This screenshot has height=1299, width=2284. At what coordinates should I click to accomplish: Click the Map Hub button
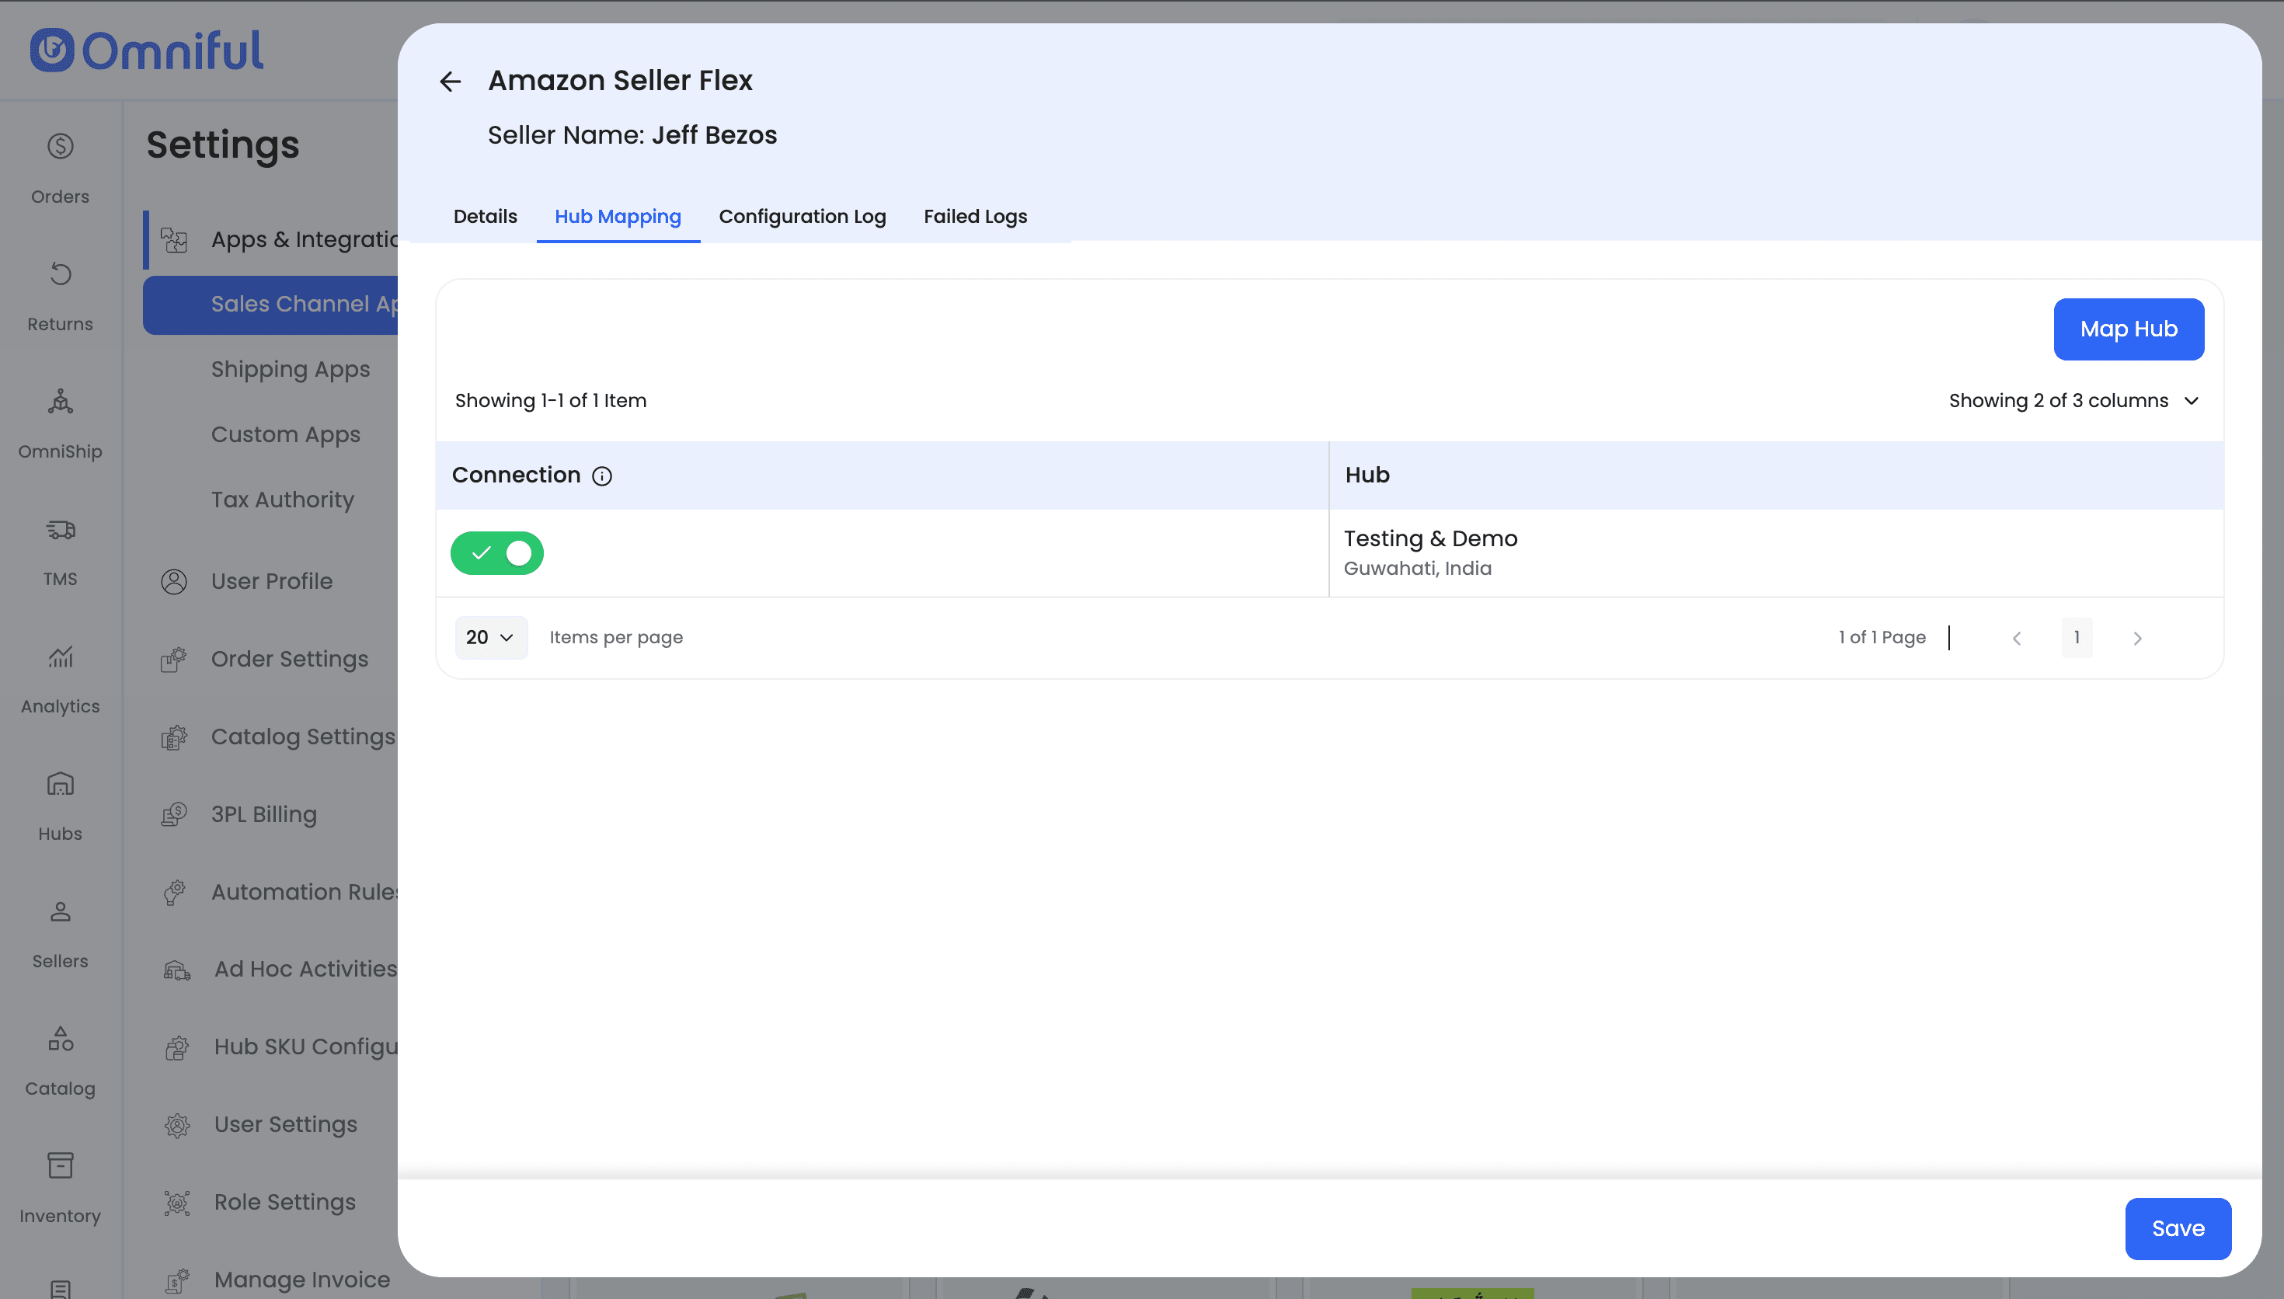(x=2128, y=329)
